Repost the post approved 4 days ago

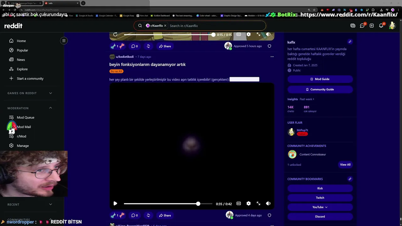point(148,215)
